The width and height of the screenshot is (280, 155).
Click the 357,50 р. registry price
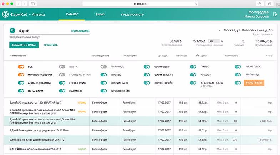pyautogui.click(x=176, y=41)
